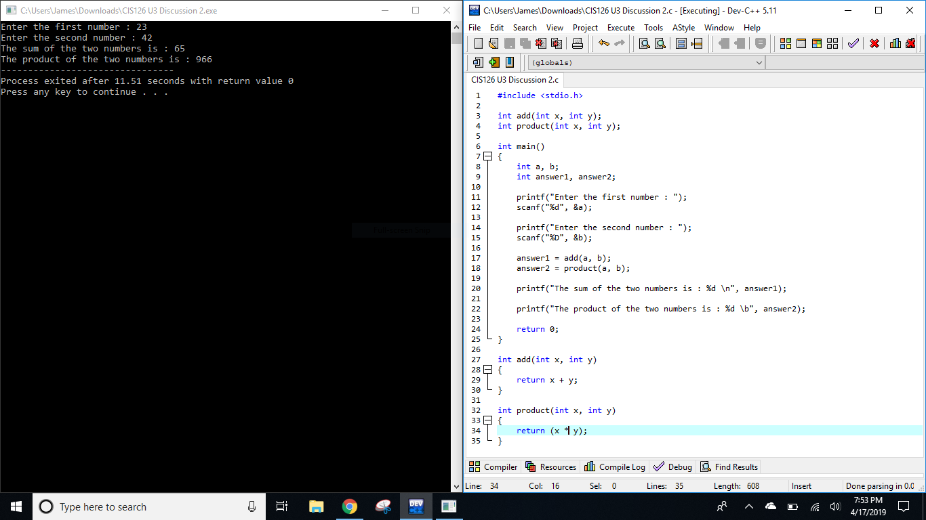Click code line 'return 0;'
The width and height of the screenshot is (926, 520).
coord(538,329)
